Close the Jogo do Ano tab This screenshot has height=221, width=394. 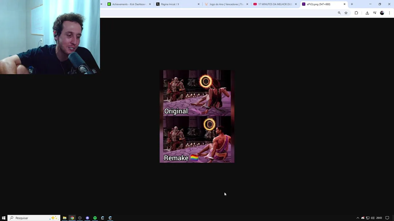247,4
